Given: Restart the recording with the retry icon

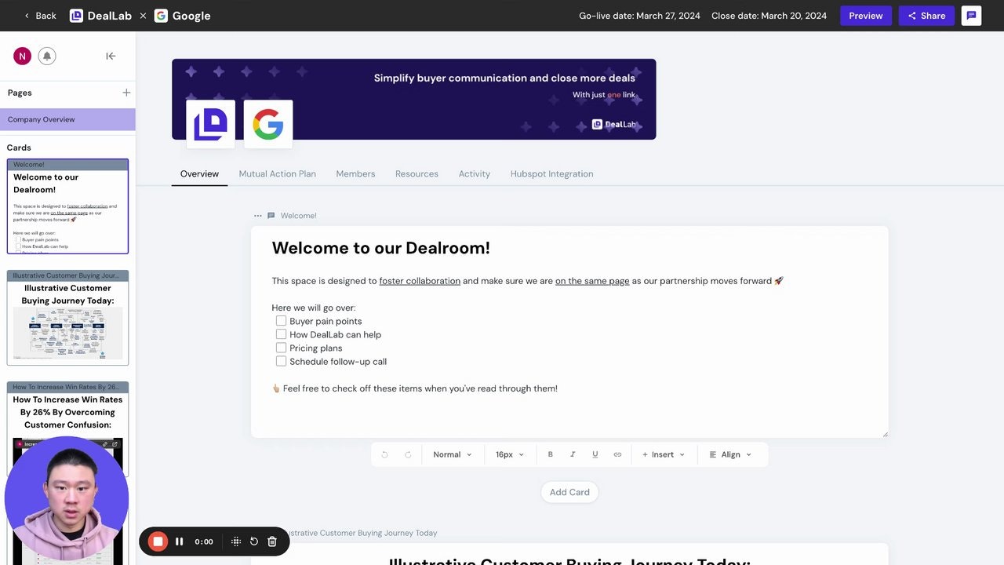Looking at the screenshot, I should click(x=253, y=541).
